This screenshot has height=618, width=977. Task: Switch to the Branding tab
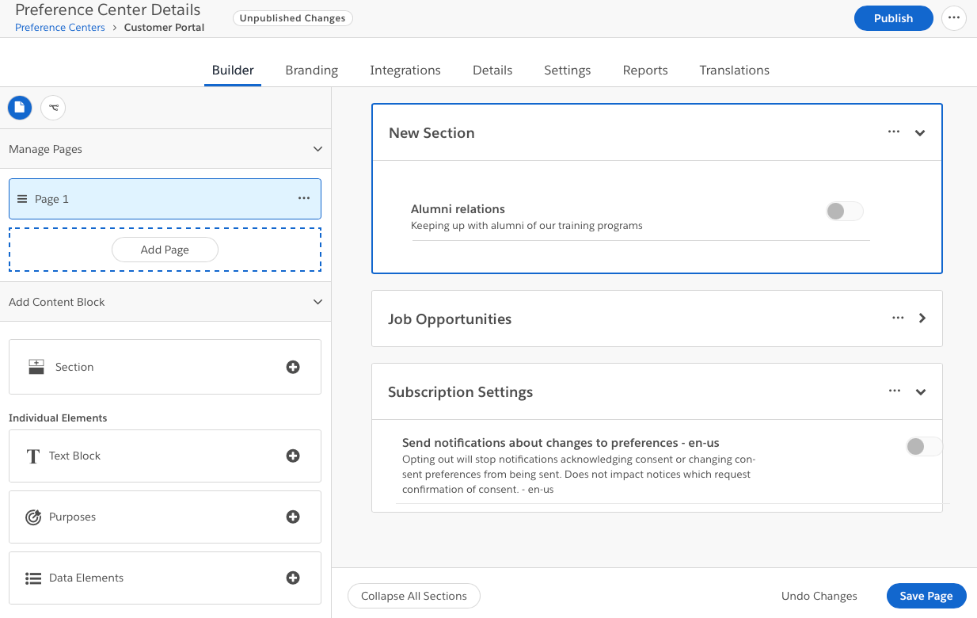311,70
